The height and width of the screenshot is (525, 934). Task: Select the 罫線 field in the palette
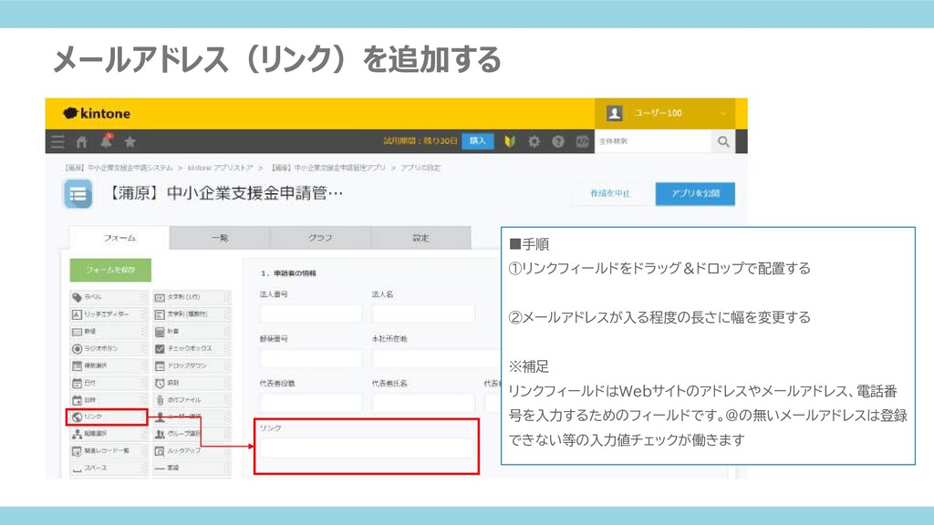(192, 468)
